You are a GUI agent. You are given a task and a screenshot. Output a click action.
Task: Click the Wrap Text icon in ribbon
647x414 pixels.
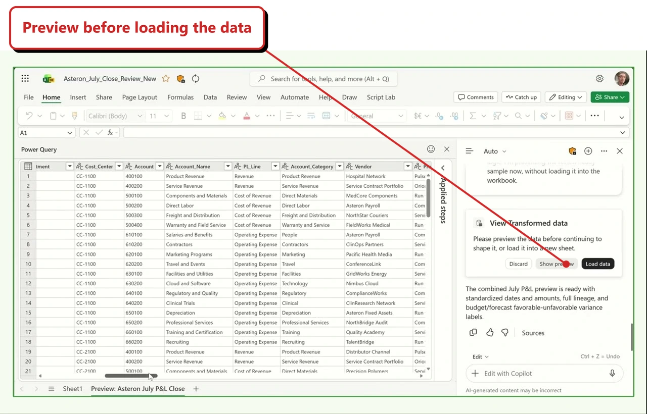[311, 116]
